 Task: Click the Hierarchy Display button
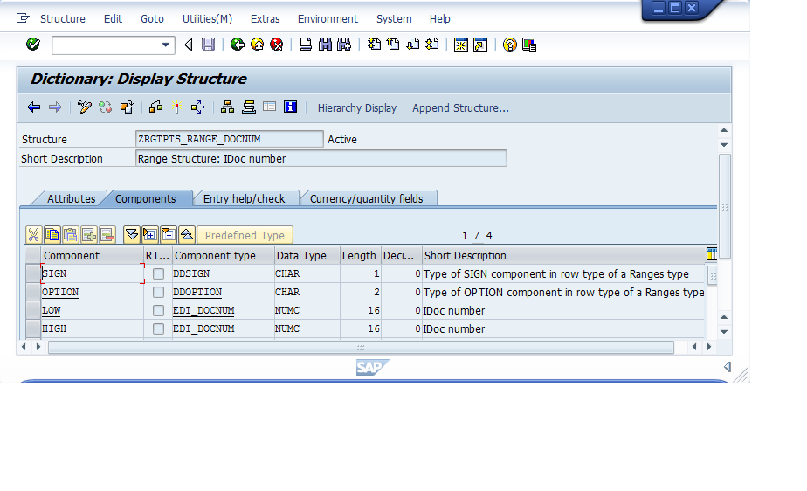pyautogui.click(x=356, y=108)
